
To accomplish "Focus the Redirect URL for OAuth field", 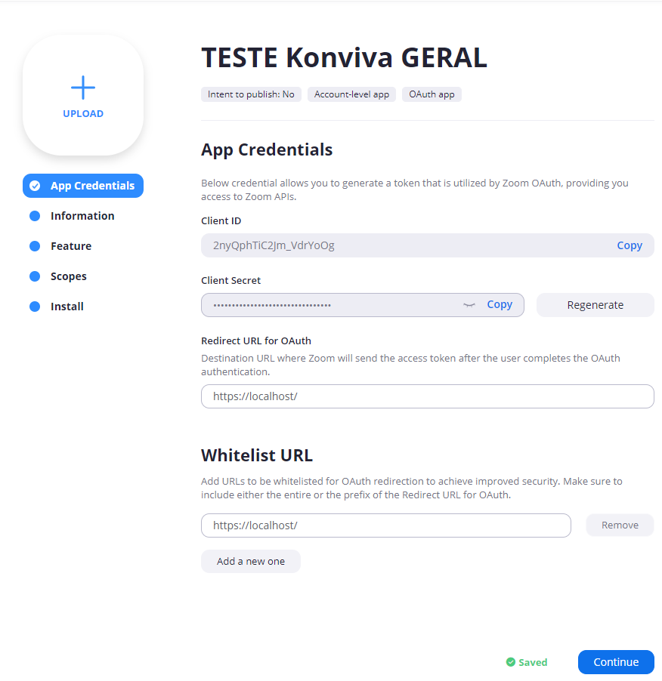I will (428, 396).
